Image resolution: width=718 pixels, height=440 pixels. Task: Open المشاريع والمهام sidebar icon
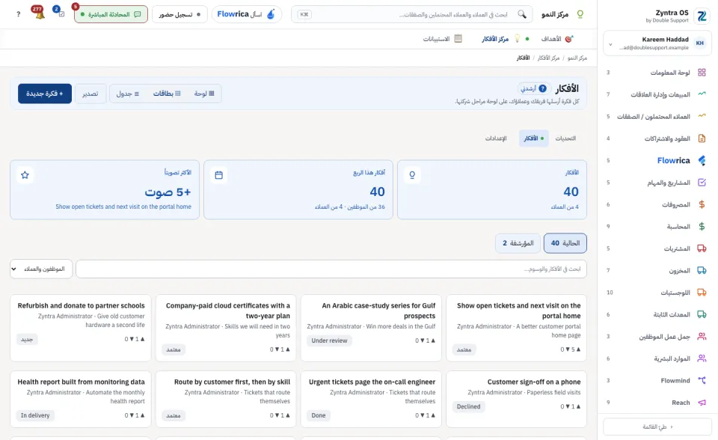click(702, 183)
